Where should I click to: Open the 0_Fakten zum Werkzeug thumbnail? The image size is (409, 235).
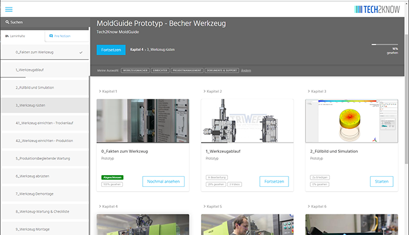click(143, 121)
